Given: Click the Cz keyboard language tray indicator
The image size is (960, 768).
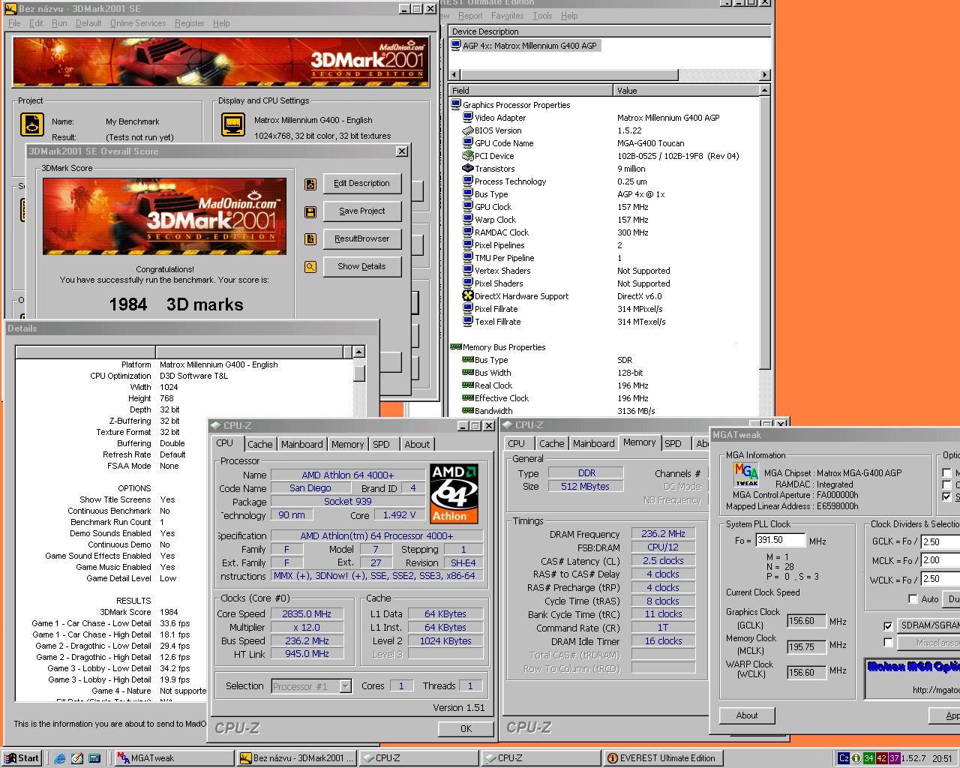Looking at the screenshot, I should pyautogui.click(x=844, y=758).
